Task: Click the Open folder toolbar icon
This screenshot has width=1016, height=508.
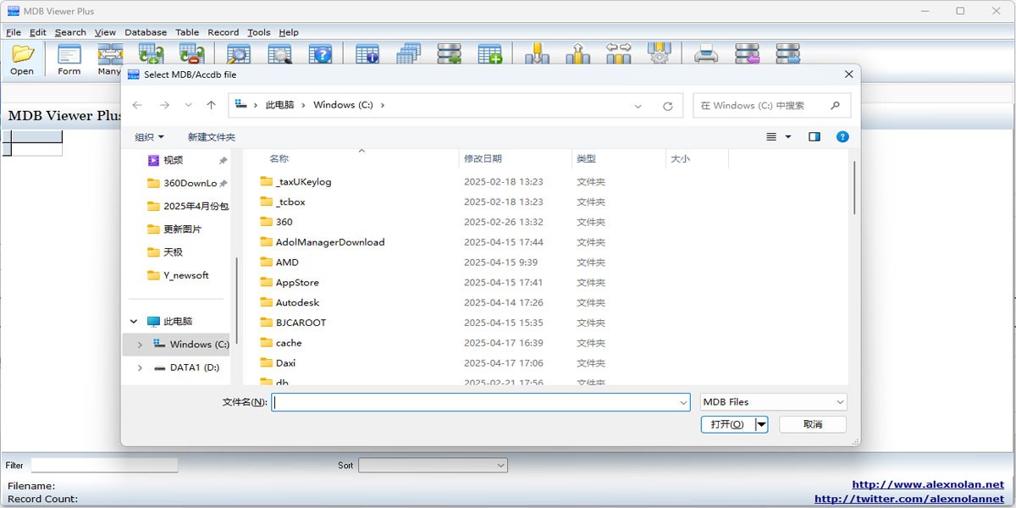Action: (23, 56)
